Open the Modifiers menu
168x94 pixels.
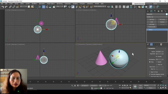pyautogui.click(x=34, y=4)
